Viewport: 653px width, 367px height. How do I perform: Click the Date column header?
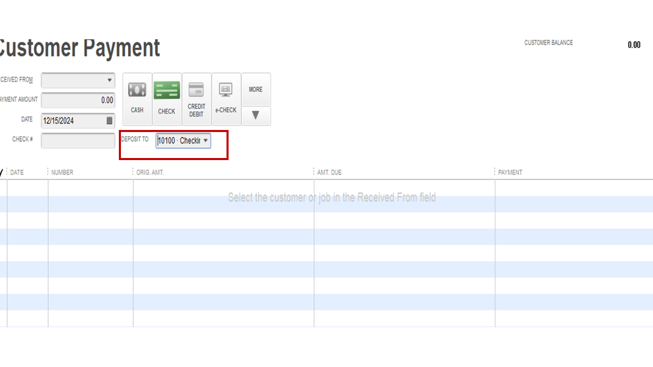point(17,172)
